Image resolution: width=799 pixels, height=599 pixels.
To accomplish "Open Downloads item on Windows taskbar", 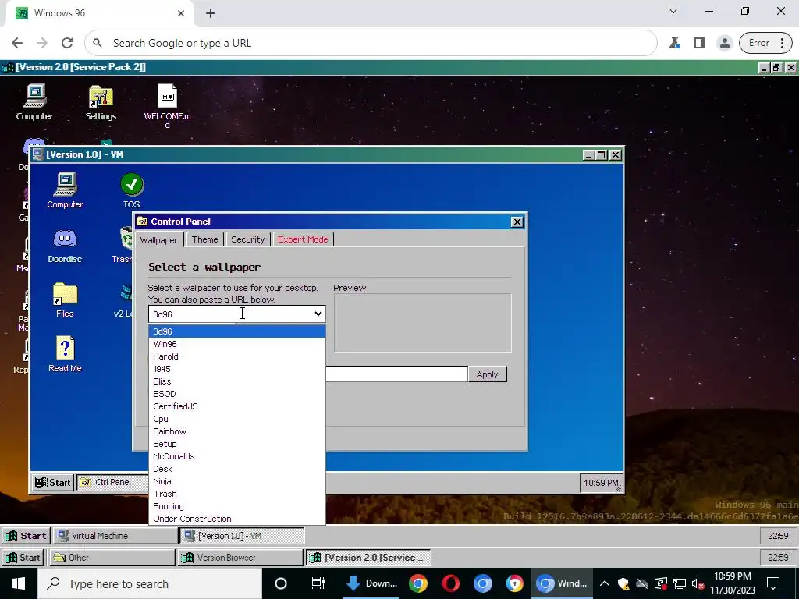I will pos(371,583).
